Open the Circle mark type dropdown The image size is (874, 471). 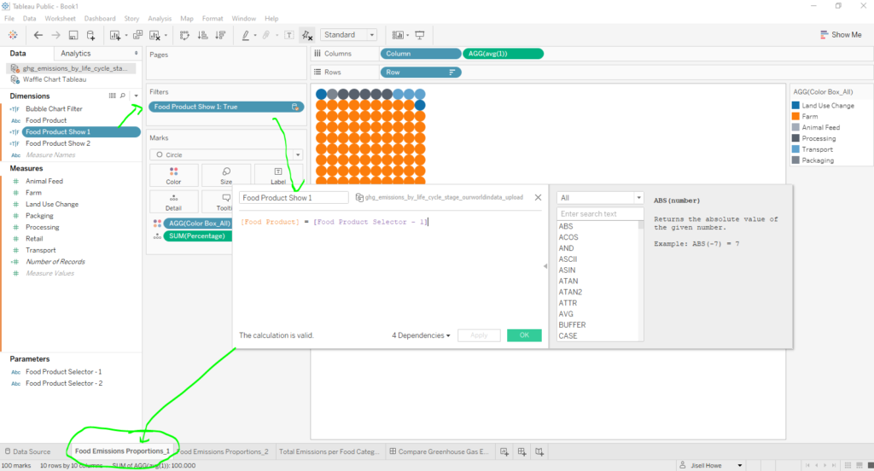pos(227,154)
